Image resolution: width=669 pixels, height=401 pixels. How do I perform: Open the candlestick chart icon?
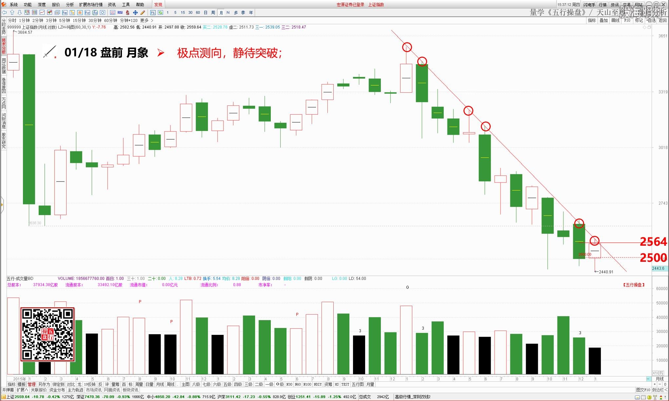click(x=49, y=12)
